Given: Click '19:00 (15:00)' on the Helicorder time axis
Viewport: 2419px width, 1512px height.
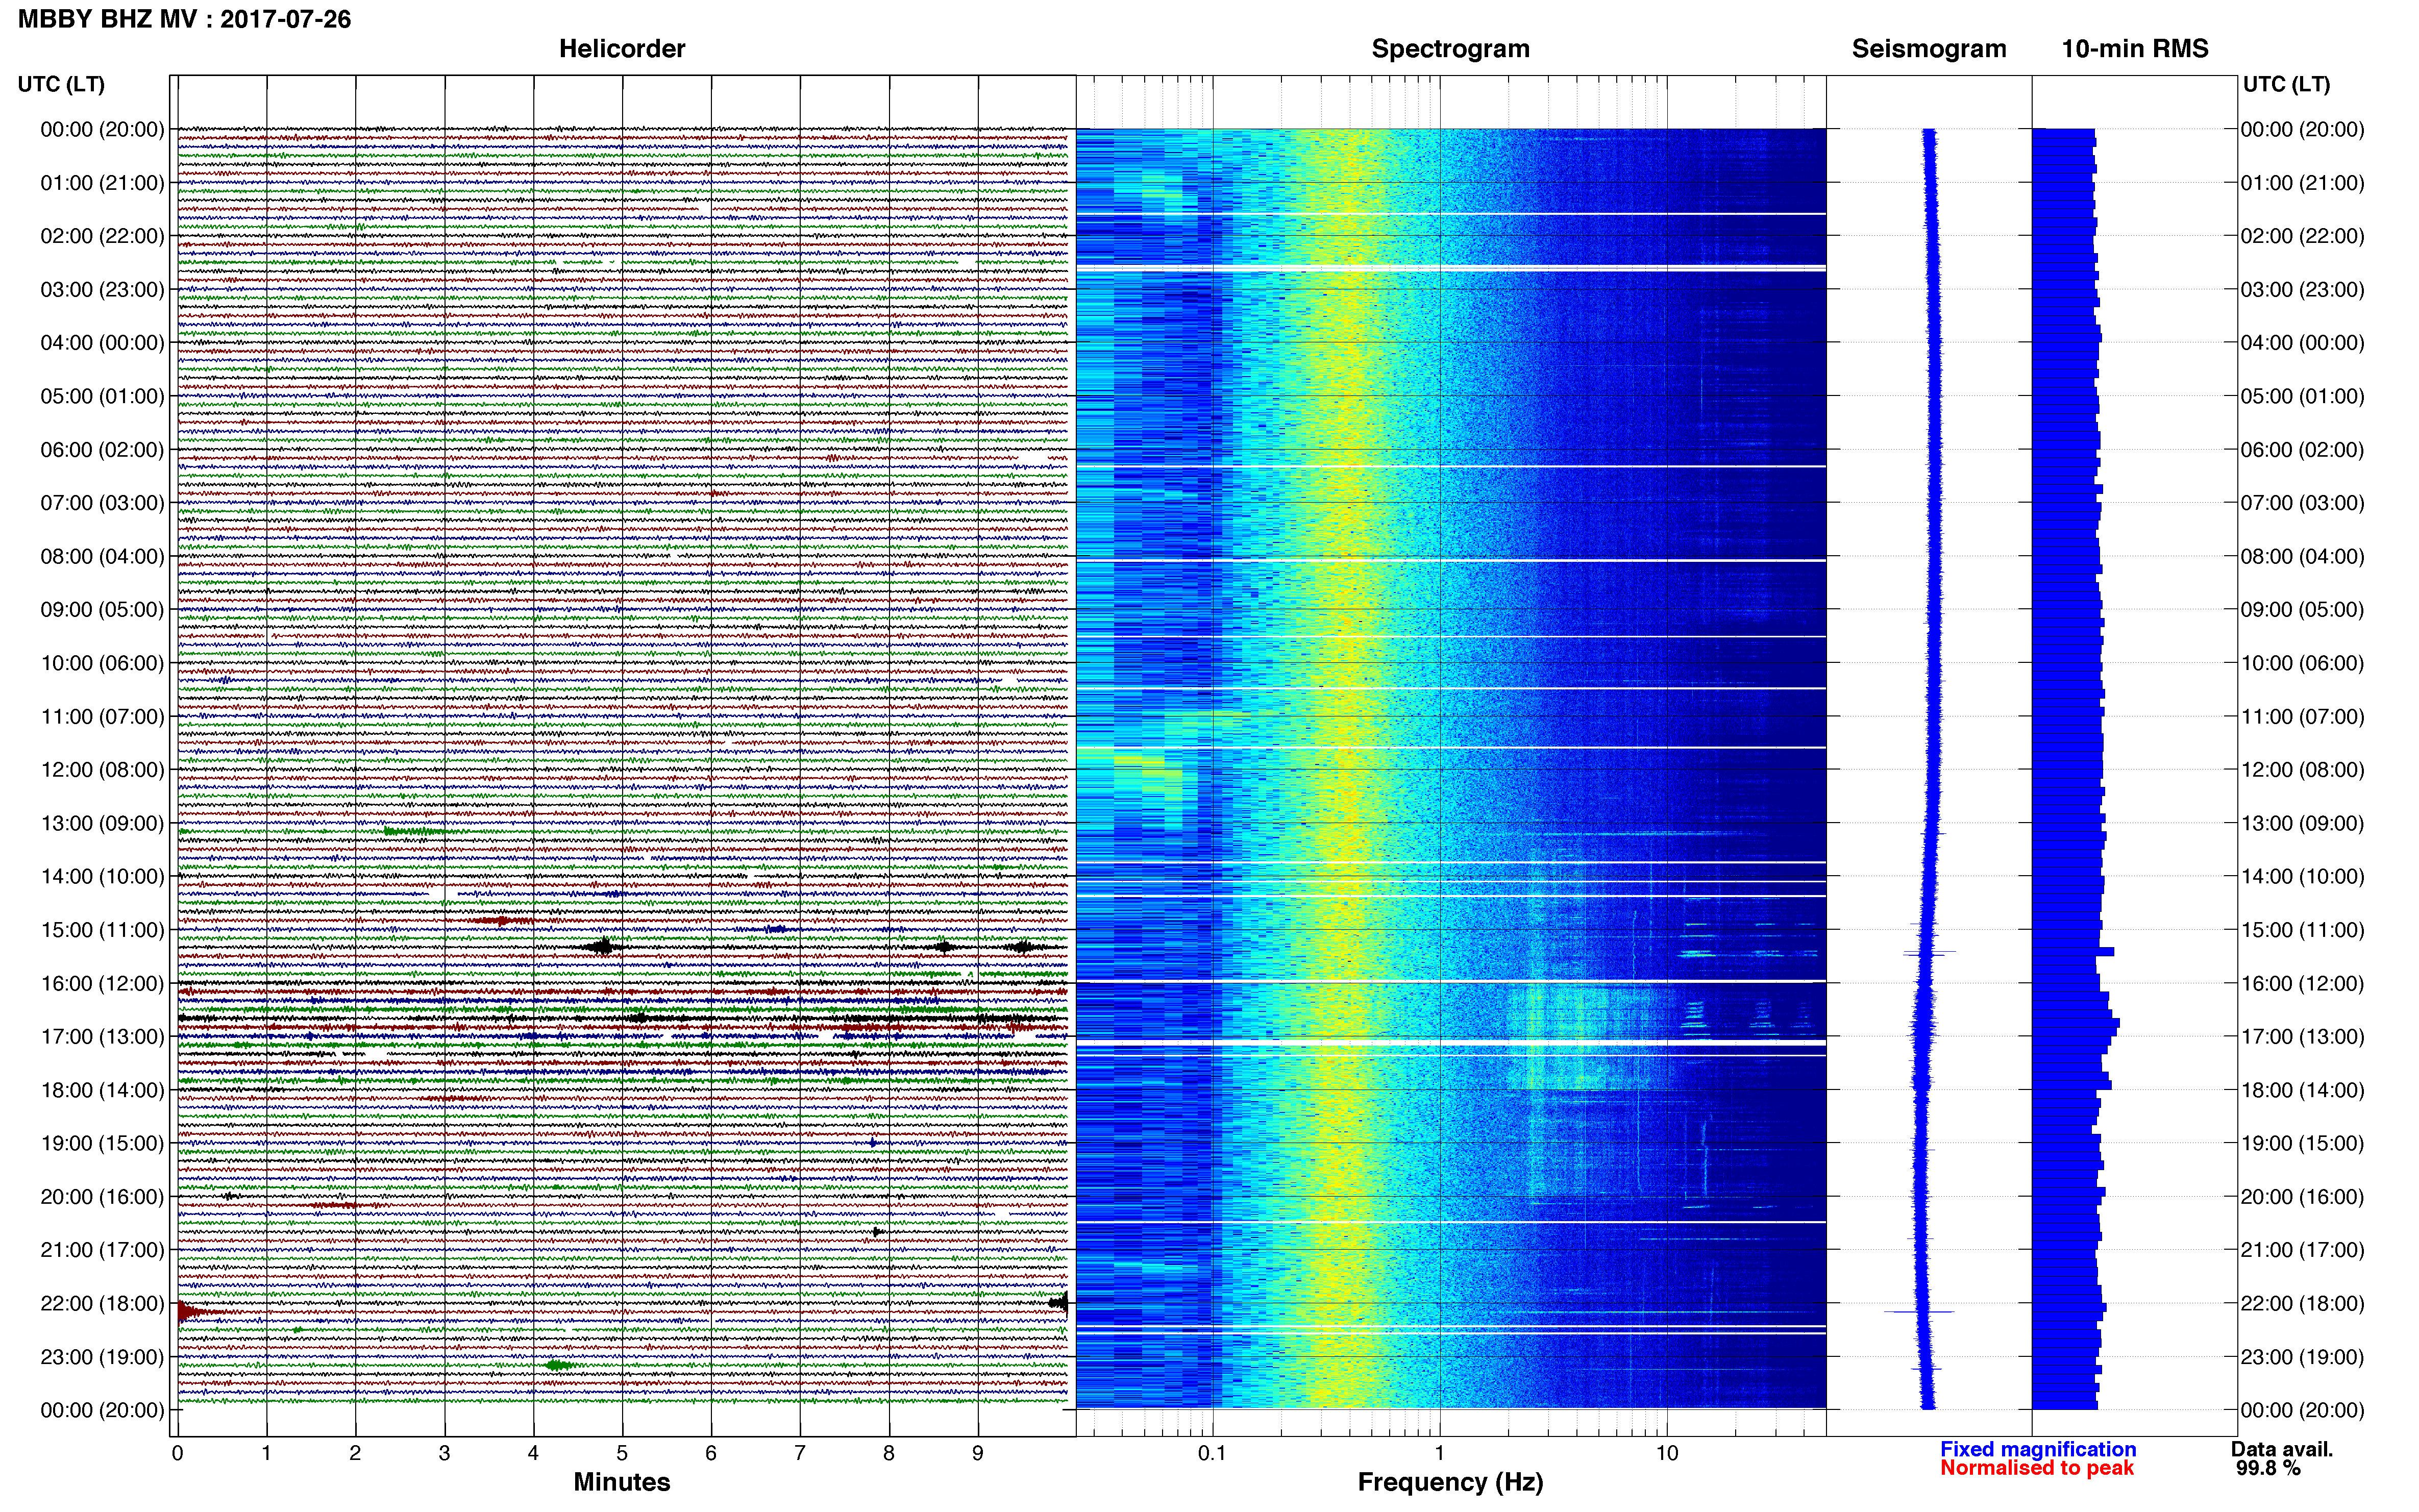Looking at the screenshot, I should click(x=102, y=1143).
